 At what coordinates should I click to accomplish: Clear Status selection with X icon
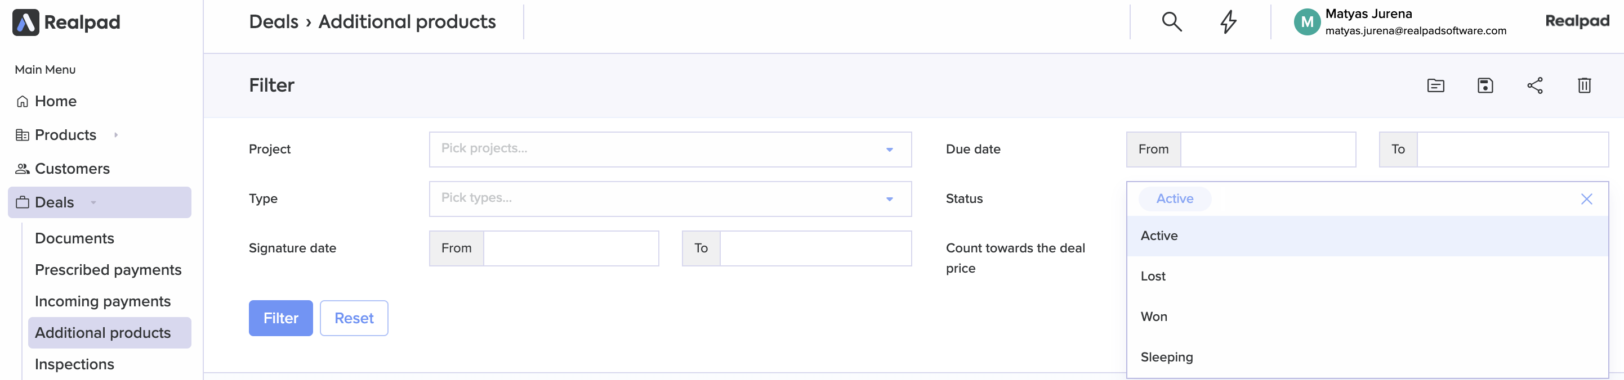point(1586,200)
